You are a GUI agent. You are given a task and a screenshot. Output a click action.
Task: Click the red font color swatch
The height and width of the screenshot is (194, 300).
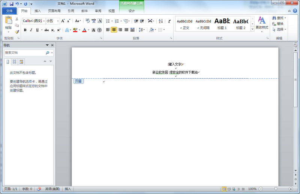click(84, 30)
